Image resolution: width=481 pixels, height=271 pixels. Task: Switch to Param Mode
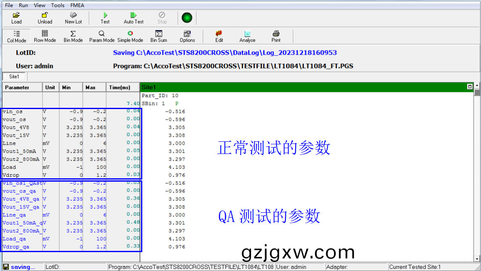click(x=101, y=36)
